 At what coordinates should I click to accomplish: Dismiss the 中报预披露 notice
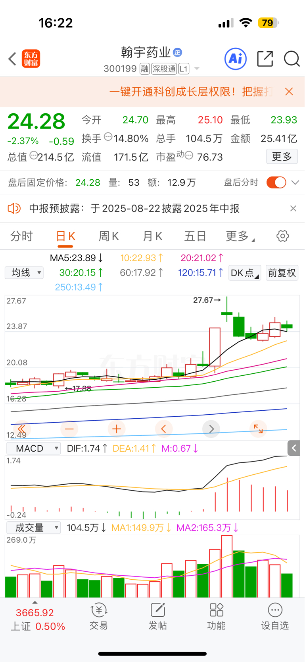(293, 208)
